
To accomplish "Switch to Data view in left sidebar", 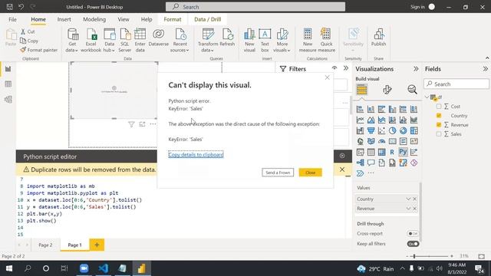I will 8,84.
